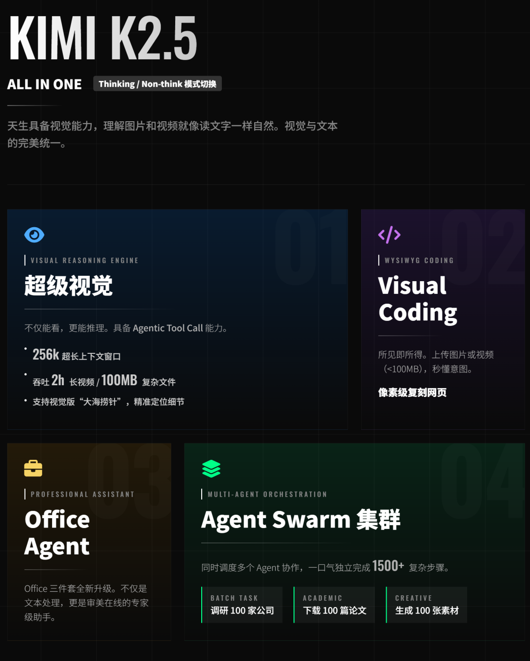Click the 像素级复刻网页 text
Viewport: 530px width, 661px height.
412,393
